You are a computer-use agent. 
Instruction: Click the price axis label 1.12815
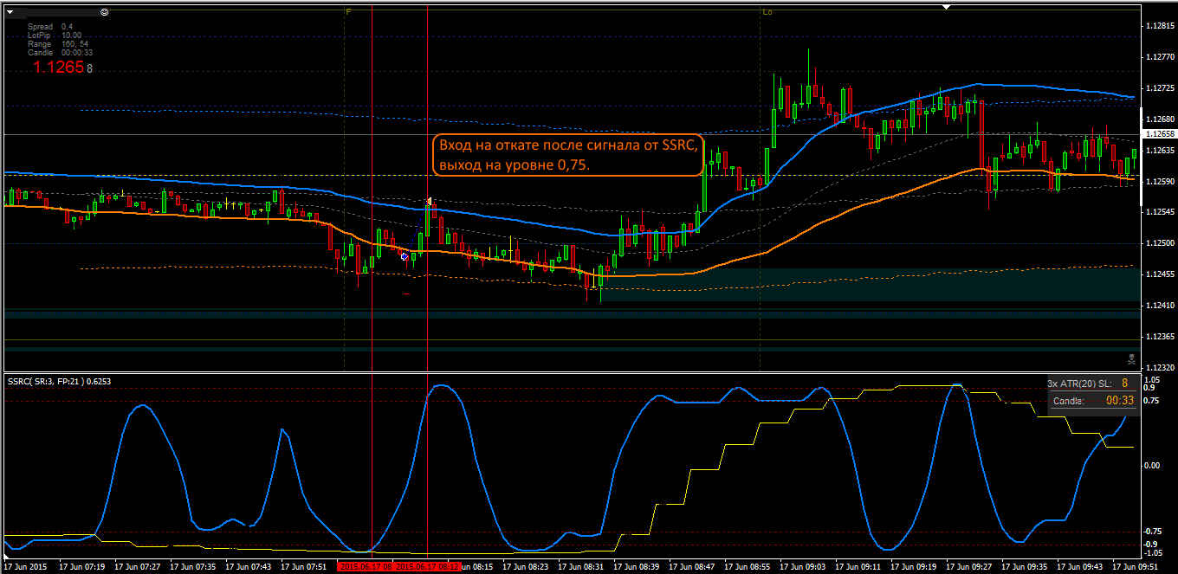[1159, 26]
